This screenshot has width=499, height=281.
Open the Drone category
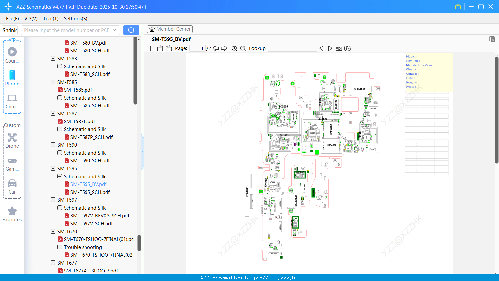[12, 140]
